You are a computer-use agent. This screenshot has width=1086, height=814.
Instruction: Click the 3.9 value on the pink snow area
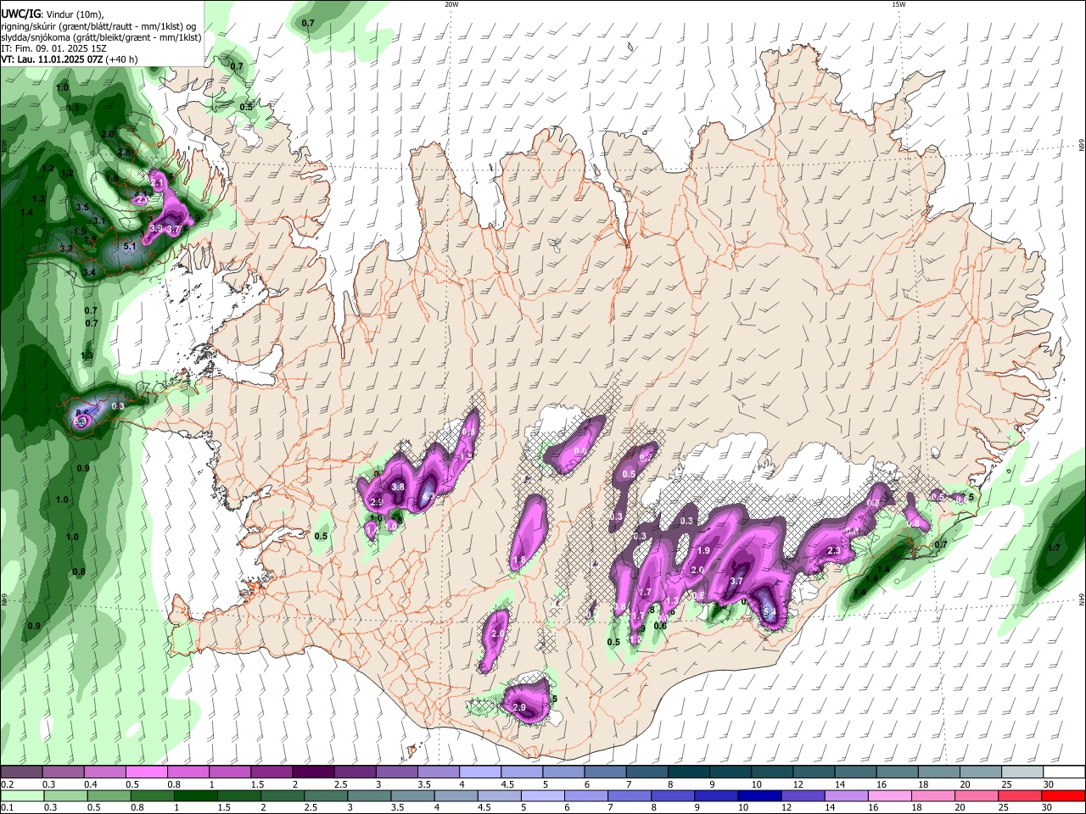click(x=155, y=229)
